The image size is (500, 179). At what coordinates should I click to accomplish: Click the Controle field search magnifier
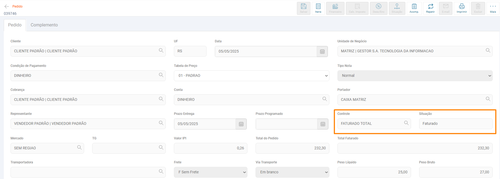tap(406, 123)
